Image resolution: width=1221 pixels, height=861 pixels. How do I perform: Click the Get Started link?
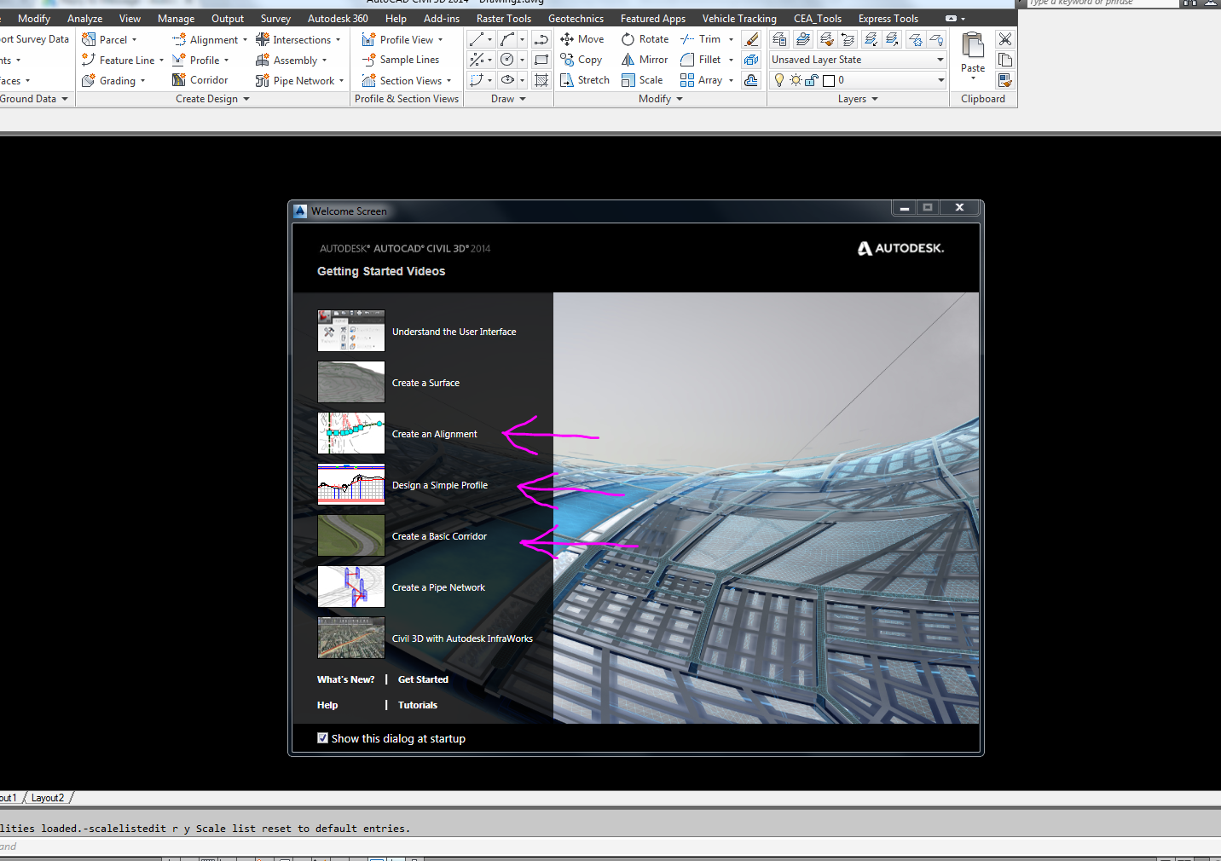click(423, 679)
